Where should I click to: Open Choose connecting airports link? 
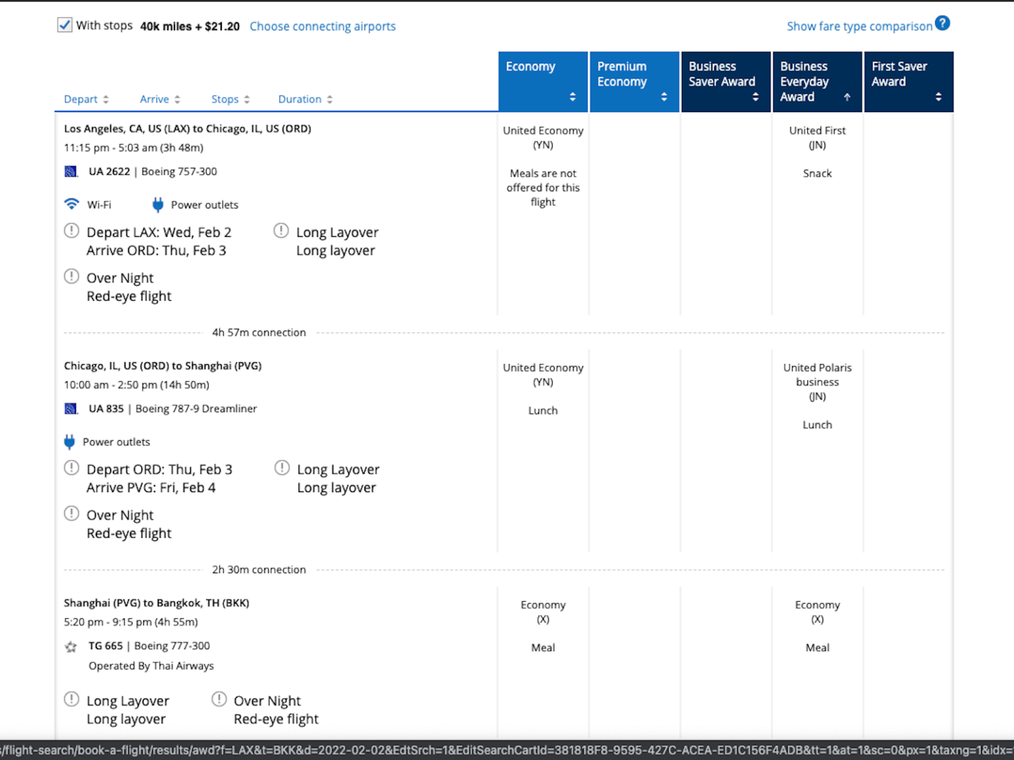click(x=322, y=26)
